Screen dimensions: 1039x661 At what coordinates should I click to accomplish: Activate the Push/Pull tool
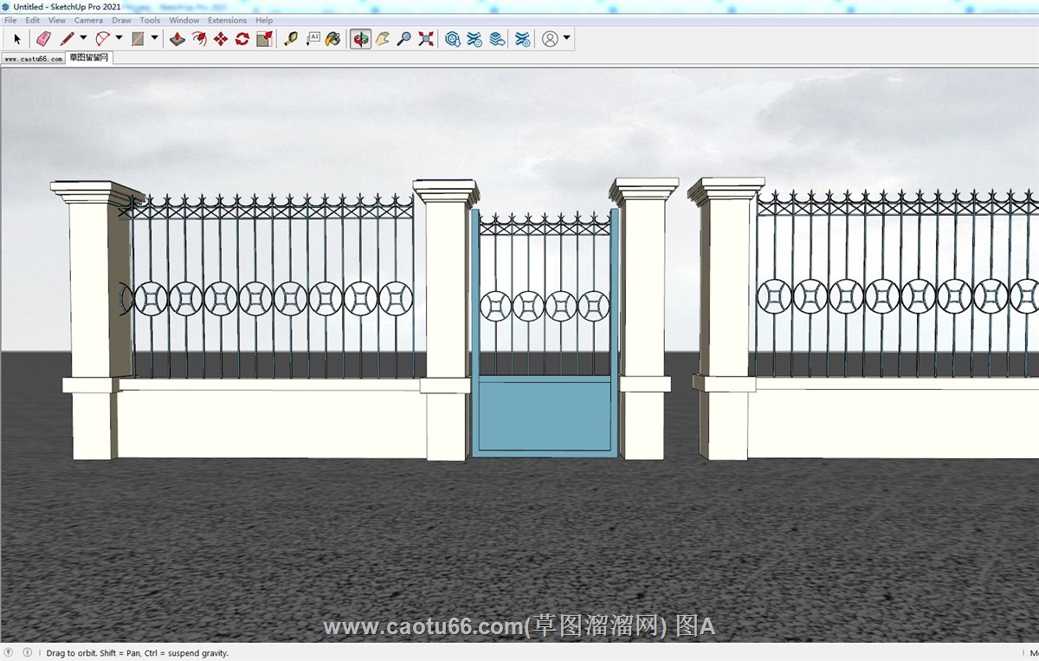tap(177, 39)
